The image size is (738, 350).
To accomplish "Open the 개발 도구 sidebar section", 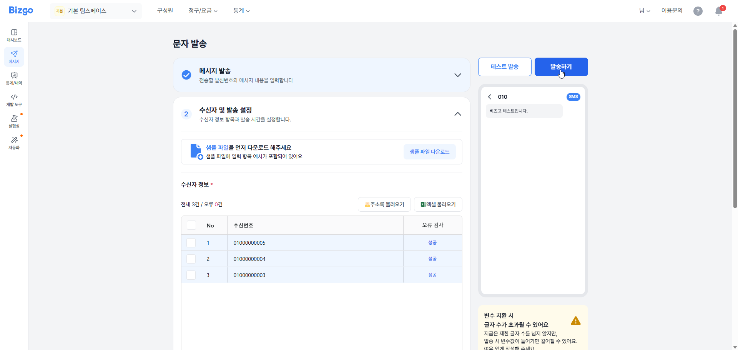I will [14, 100].
